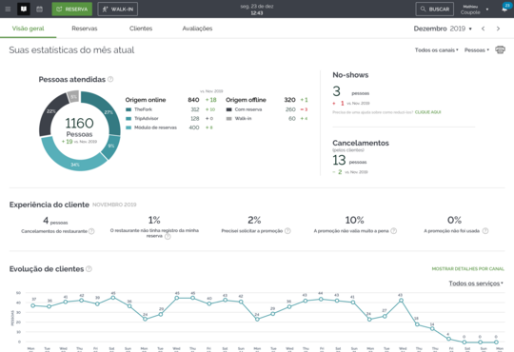Click MOSTRAR DETALHES POR CANAL link
The width and height of the screenshot is (514, 352).
[x=467, y=268]
